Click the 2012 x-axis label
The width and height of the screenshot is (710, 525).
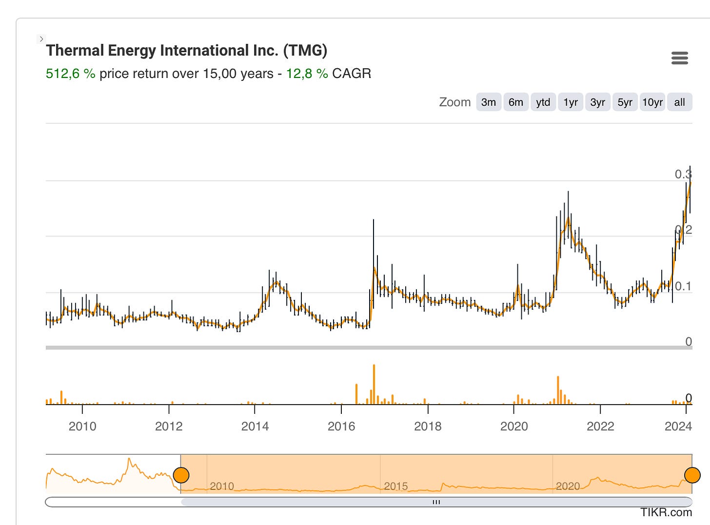coord(169,426)
